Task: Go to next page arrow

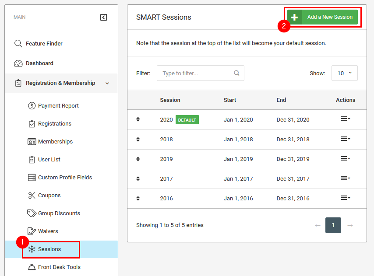Action: click(x=350, y=225)
